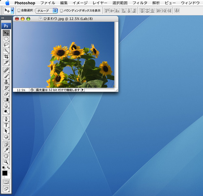Swap foreground and background colors
Screen dimensions: 203x196
point(9,168)
